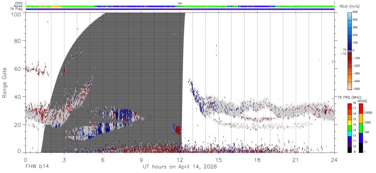The width and height of the screenshot is (376, 173).
Task: Click the NOISE legend title
Action: point(362,101)
